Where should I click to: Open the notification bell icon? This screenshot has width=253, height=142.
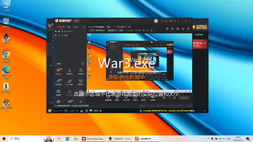pos(183,29)
